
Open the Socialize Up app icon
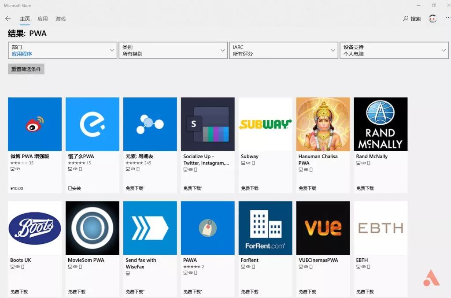pos(208,124)
